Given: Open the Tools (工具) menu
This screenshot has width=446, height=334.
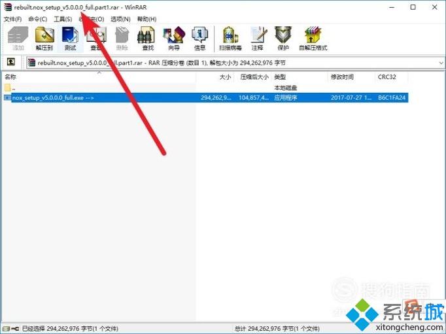Looking at the screenshot, I should pyautogui.click(x=63, y=19).
